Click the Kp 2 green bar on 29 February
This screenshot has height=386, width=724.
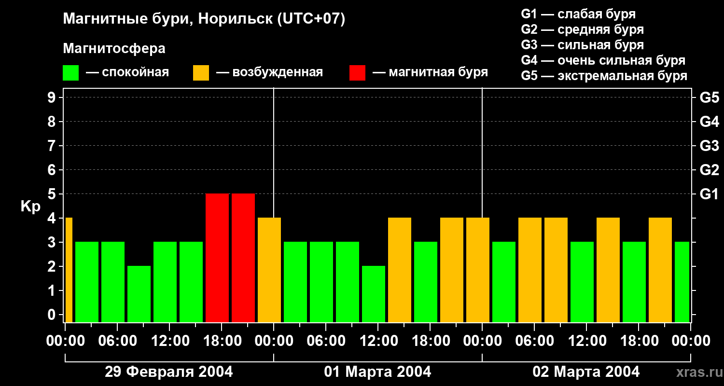point(139,294)
